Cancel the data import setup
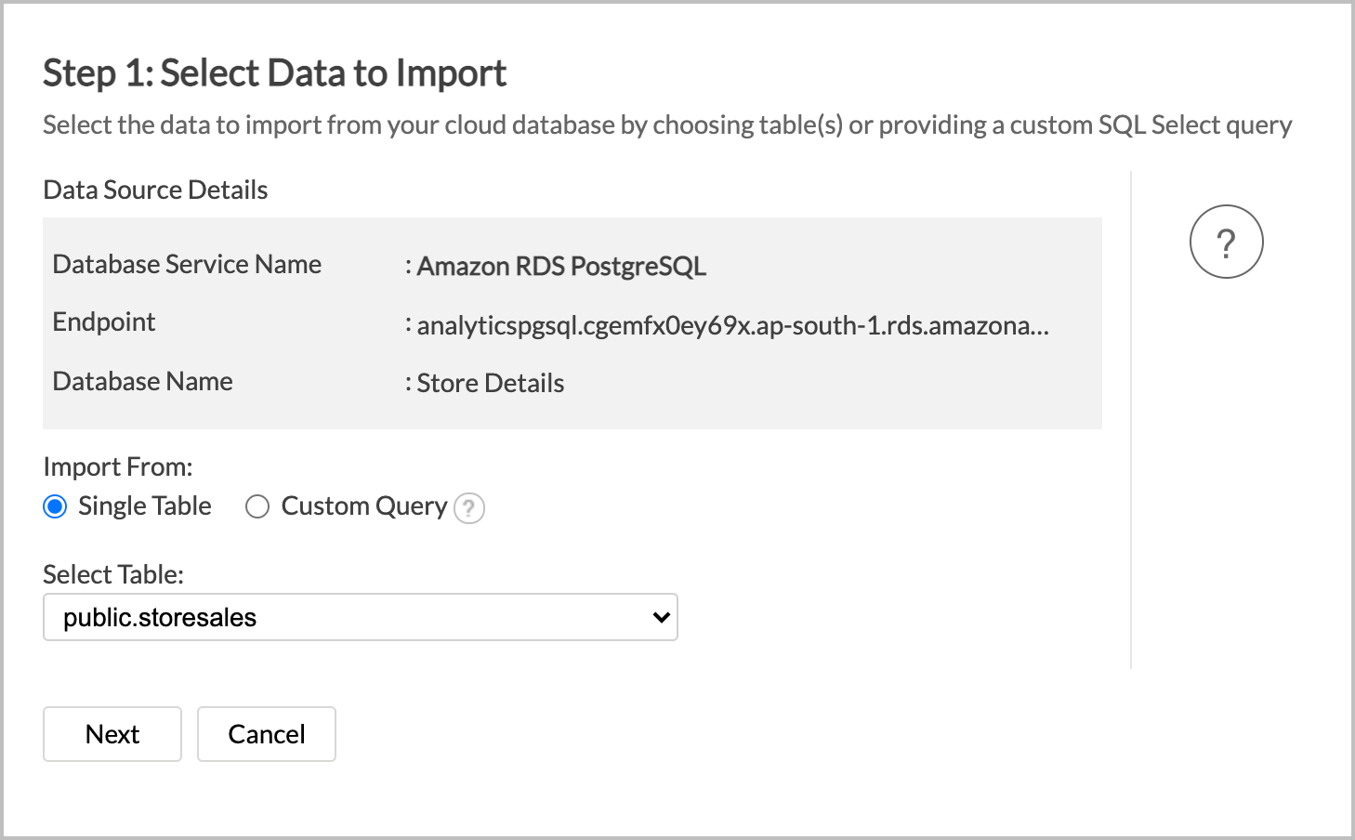 pos(266,733)
